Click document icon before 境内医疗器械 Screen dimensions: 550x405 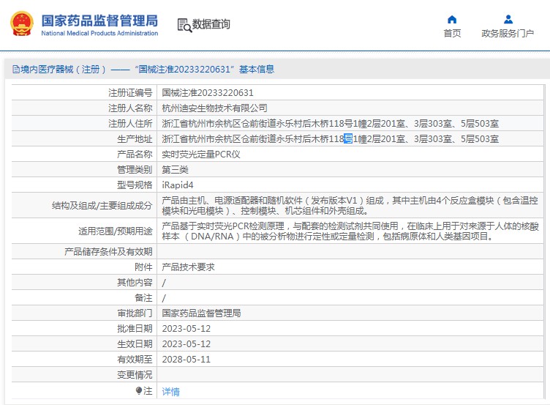point(16,69)
